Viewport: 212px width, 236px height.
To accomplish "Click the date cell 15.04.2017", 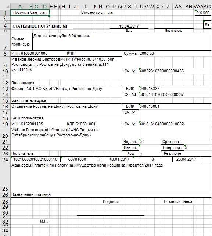I will point(129,26).
